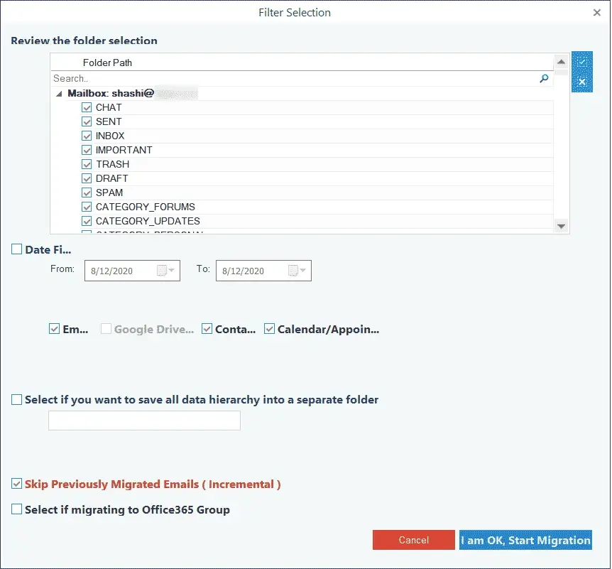Click the search magnifier icon

point(544,79)
